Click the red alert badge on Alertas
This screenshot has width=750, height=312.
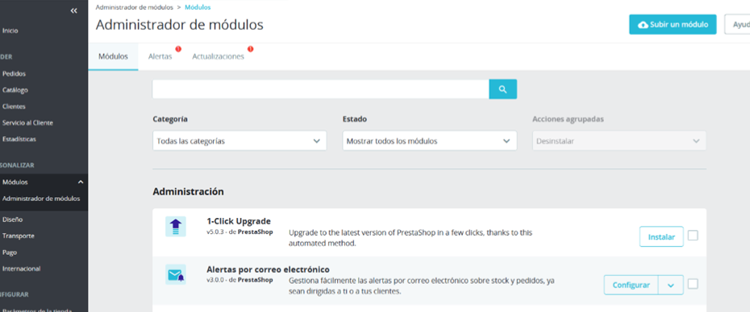click(178, 49)
